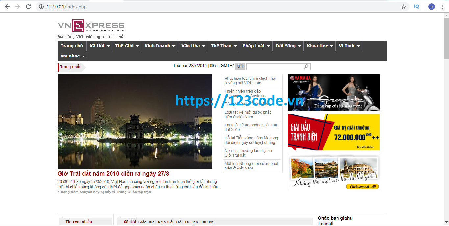
Task: Bookmark the page using the star icon
Action: coord(404,6)
